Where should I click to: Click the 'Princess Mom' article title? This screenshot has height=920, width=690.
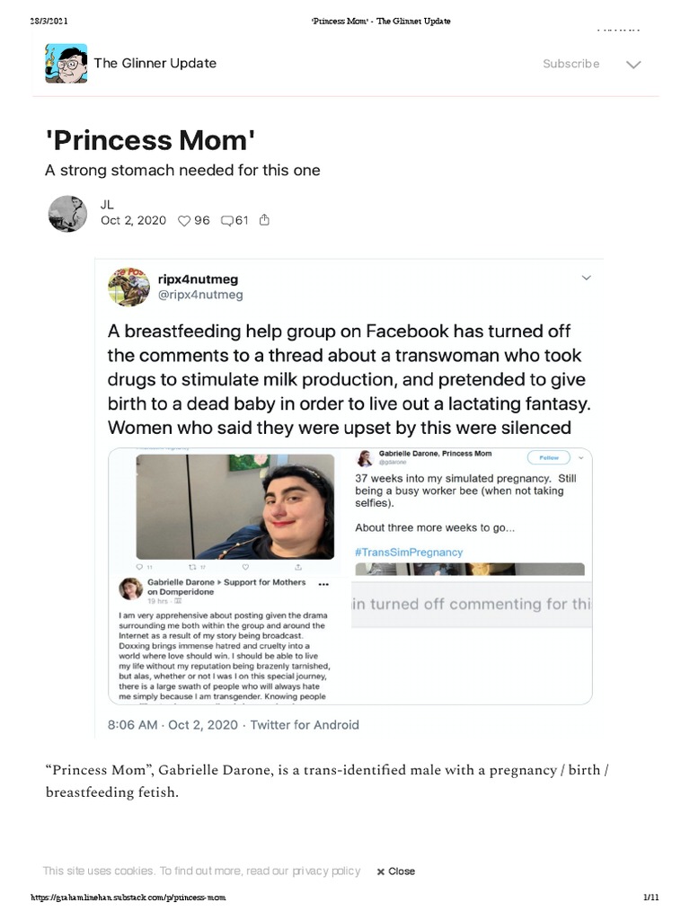(x=151, y=139)
